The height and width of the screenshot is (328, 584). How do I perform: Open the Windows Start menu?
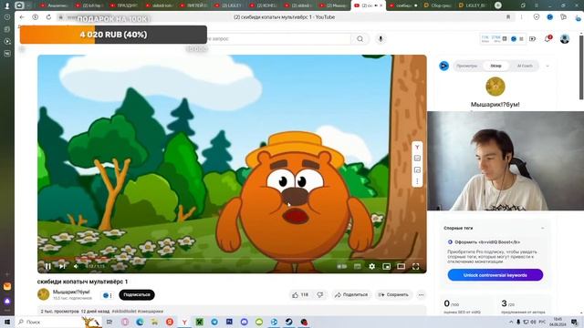pos(7,322)
